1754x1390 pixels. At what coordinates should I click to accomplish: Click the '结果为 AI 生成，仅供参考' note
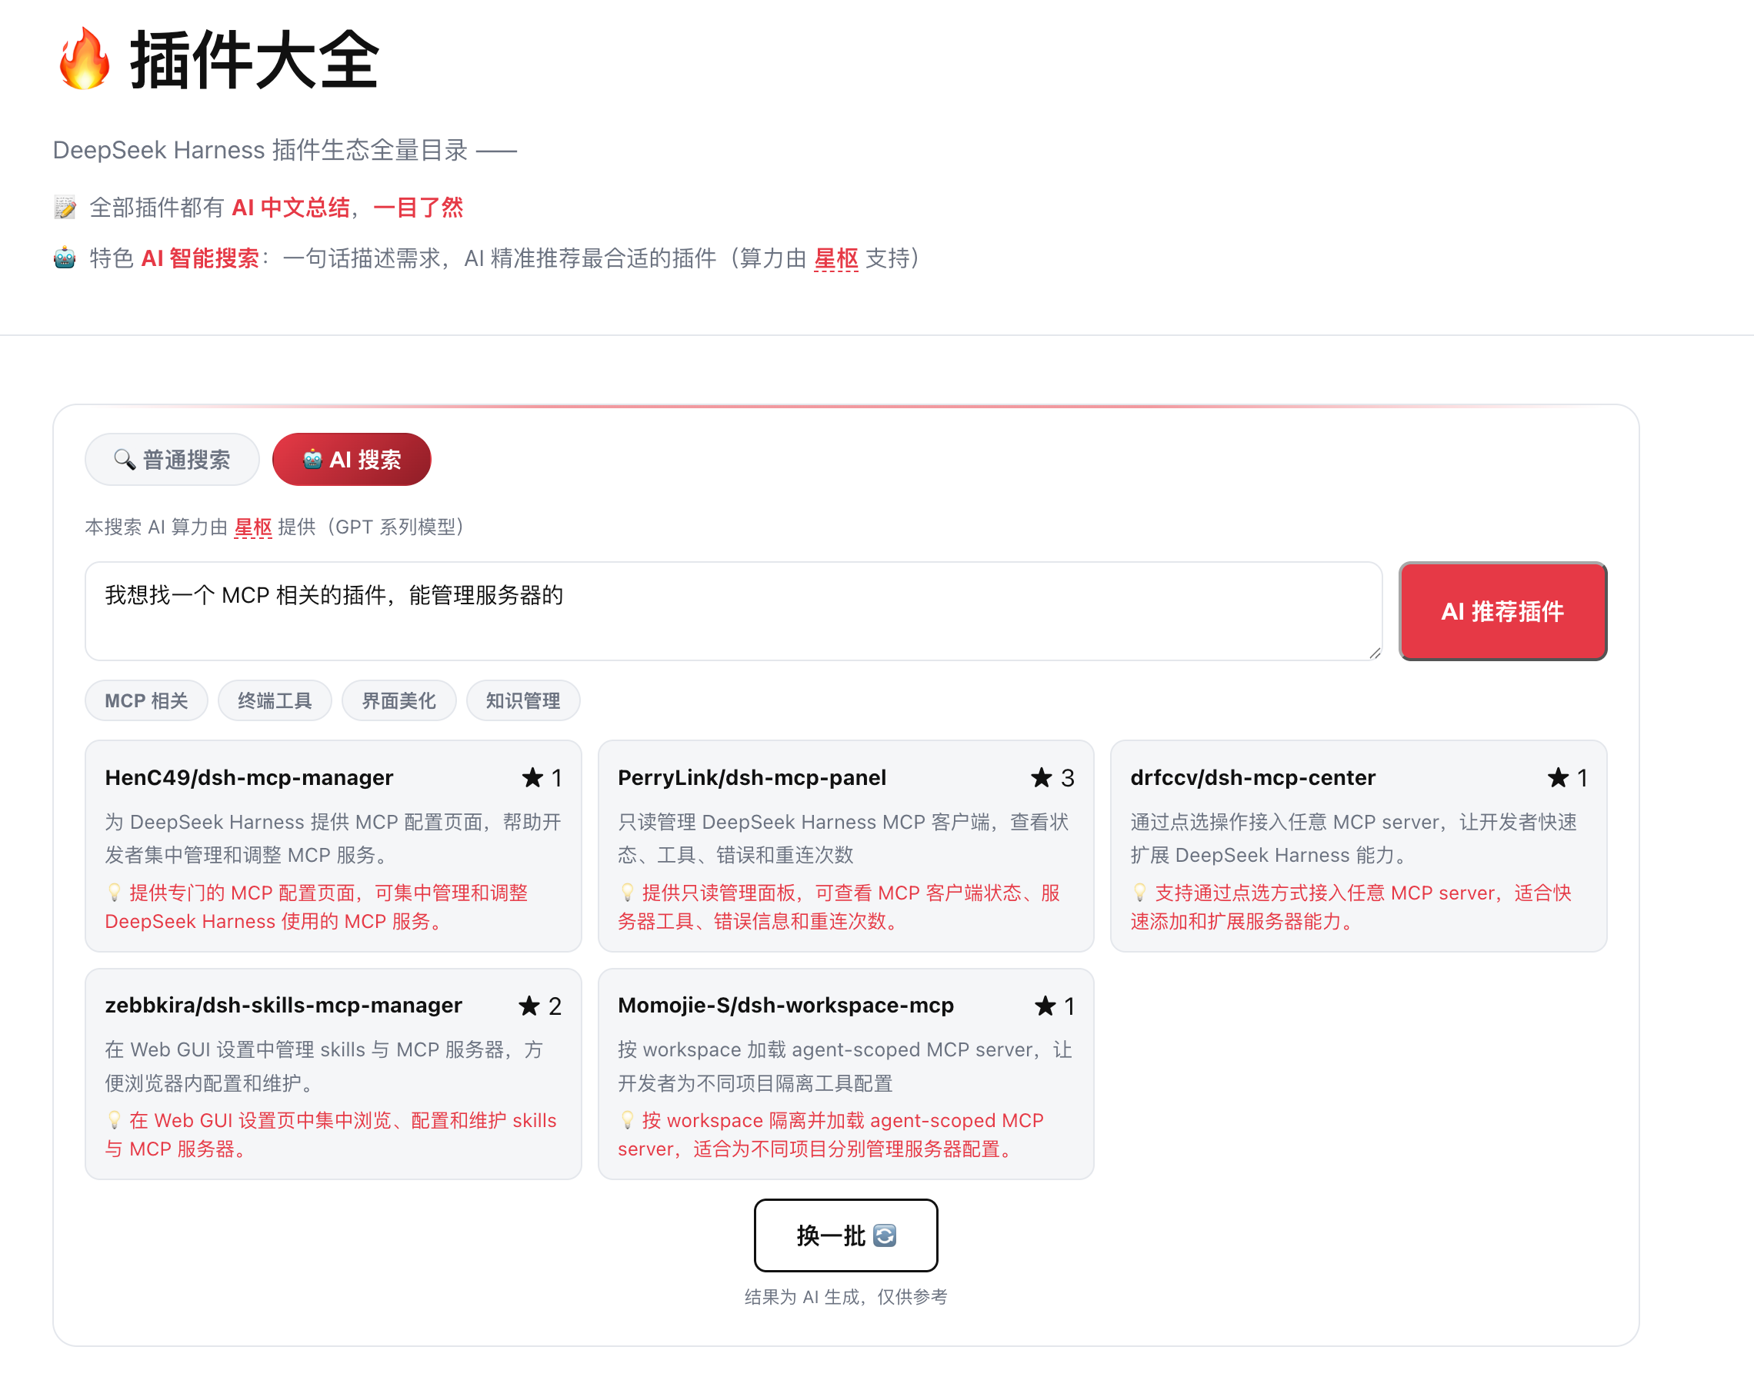(846, 1296)
